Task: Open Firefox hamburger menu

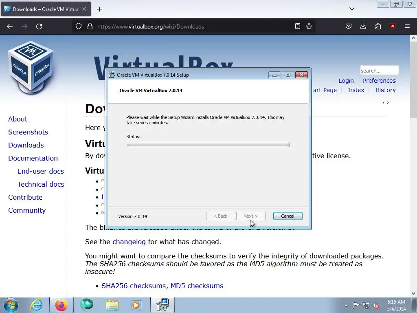Action: [x=407, y=26]
